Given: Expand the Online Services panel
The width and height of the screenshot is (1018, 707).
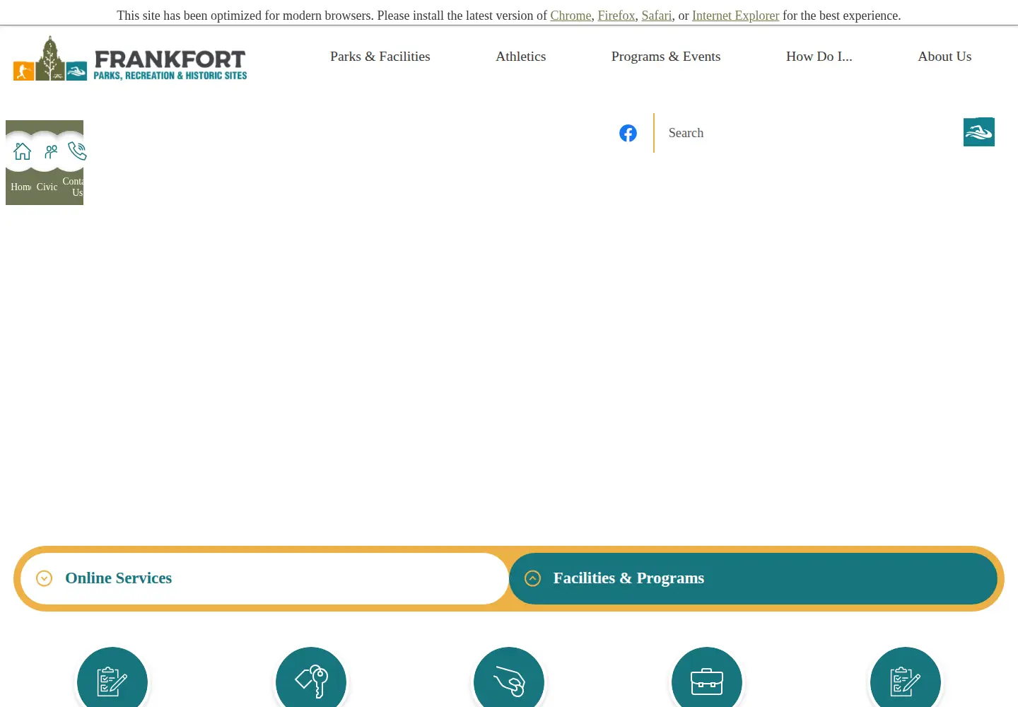Looking at the screenshot, I should (264, 578).
